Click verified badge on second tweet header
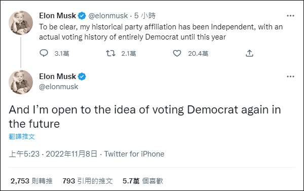 click(82, 77)
